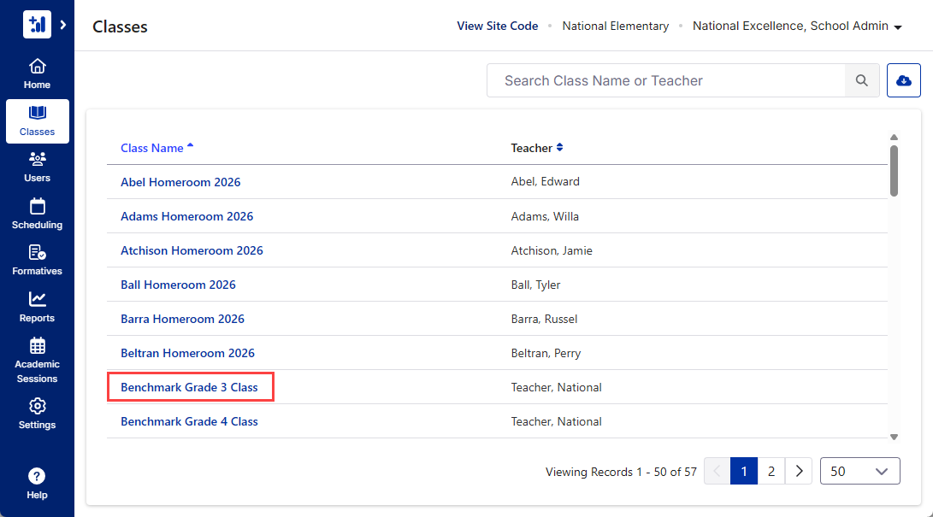The width and height of the screenshot is (933, 517).
Task: Open Benchmark Grade 4 Class
Action: click(x=189, y=421)
